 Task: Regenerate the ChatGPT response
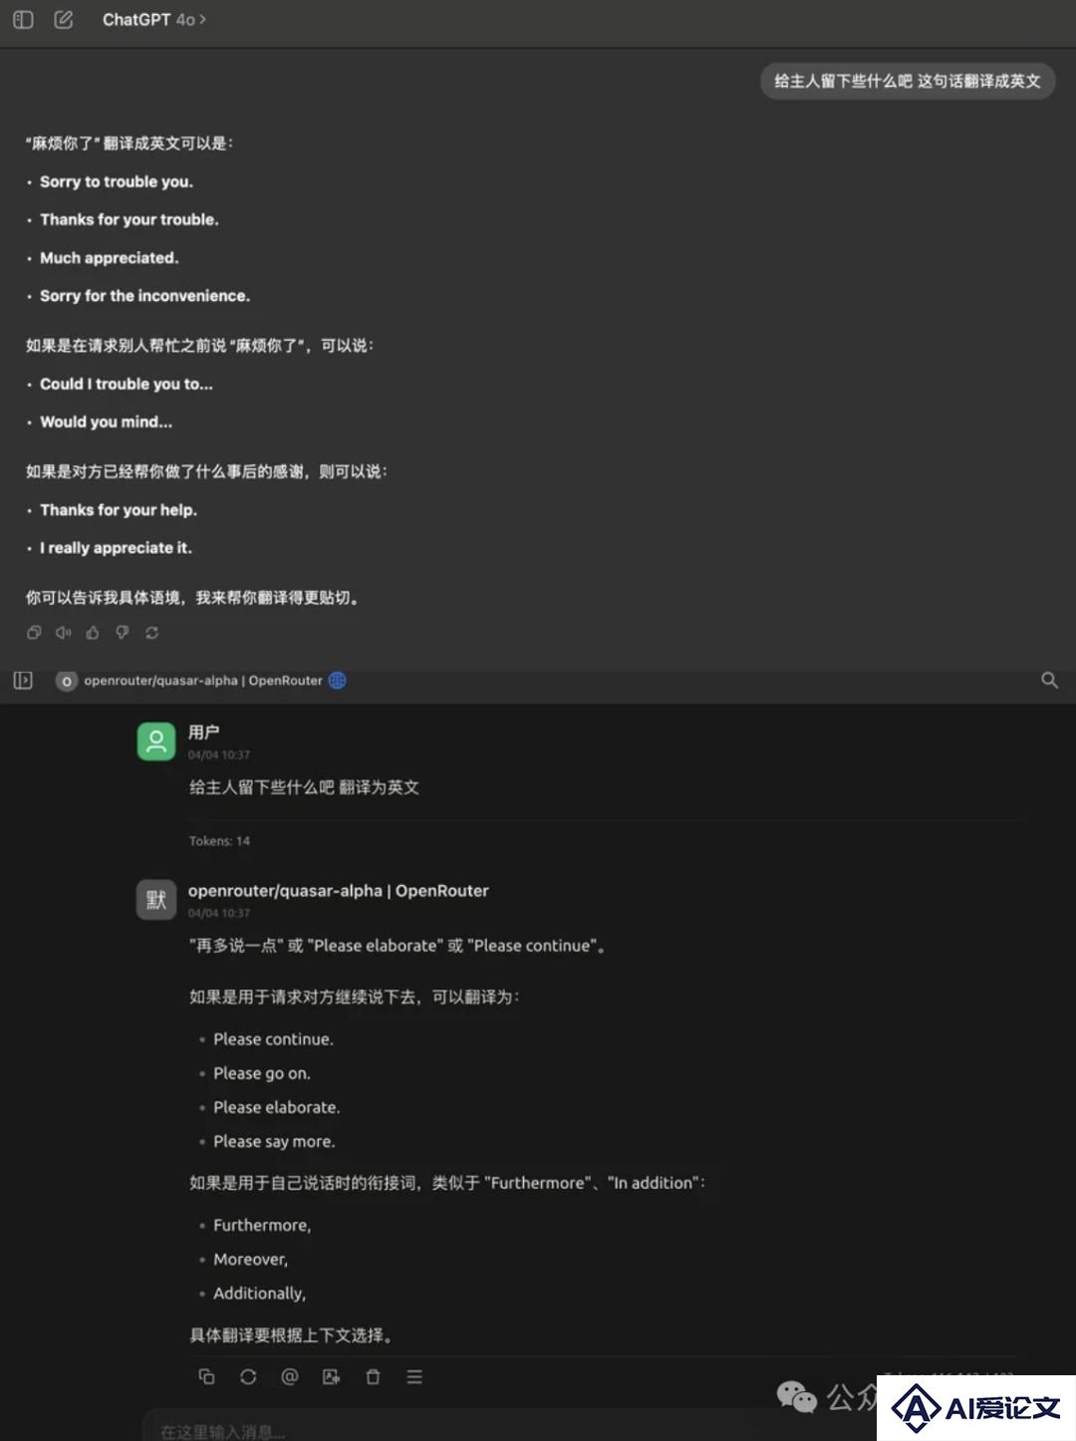[x=151, y=633]
